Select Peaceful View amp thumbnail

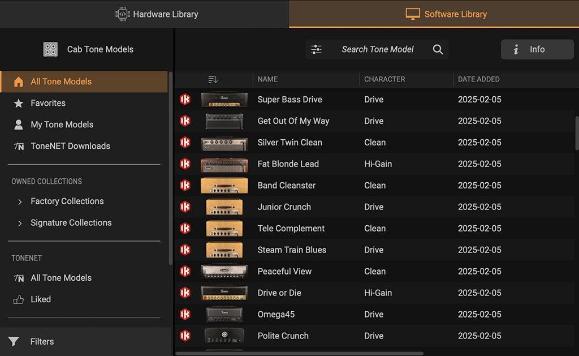[224, 271]
